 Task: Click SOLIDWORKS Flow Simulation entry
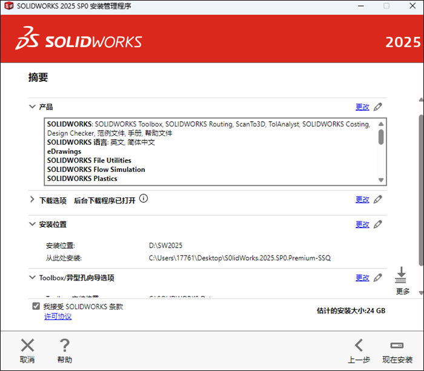coord(96,169)
